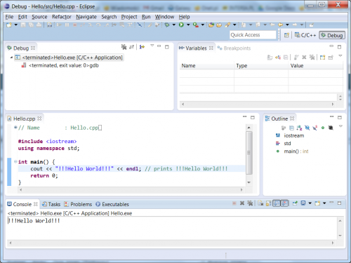Click the Instruction Stepping Mode icon in Debug view
Screen dimensions: 351x263
click(x=142, y=47)
